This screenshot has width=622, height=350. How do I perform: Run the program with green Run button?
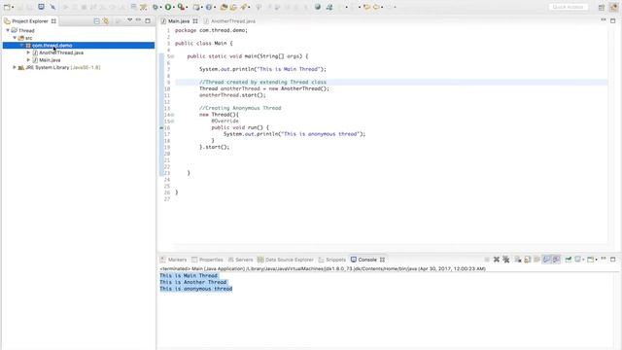coord(168,7)
